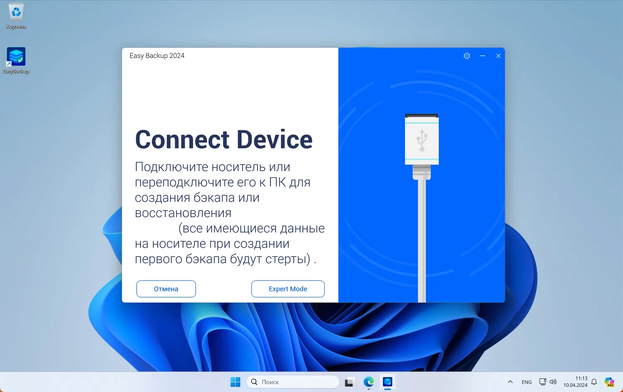Open Task View on the taskbar
This screenshot has height=392, width=623.
pyautogui.click(x=349, y=382)
